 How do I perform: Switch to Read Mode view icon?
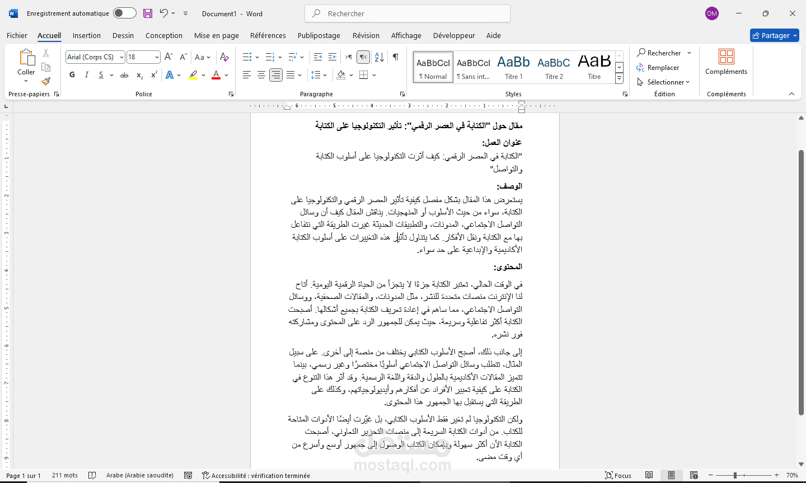[649, 475]
